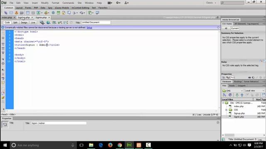The height and width of the screenshot is (149, 266).
Task: Open the Extend Dreamweaver gear dropdown
Action: (118, 3)
